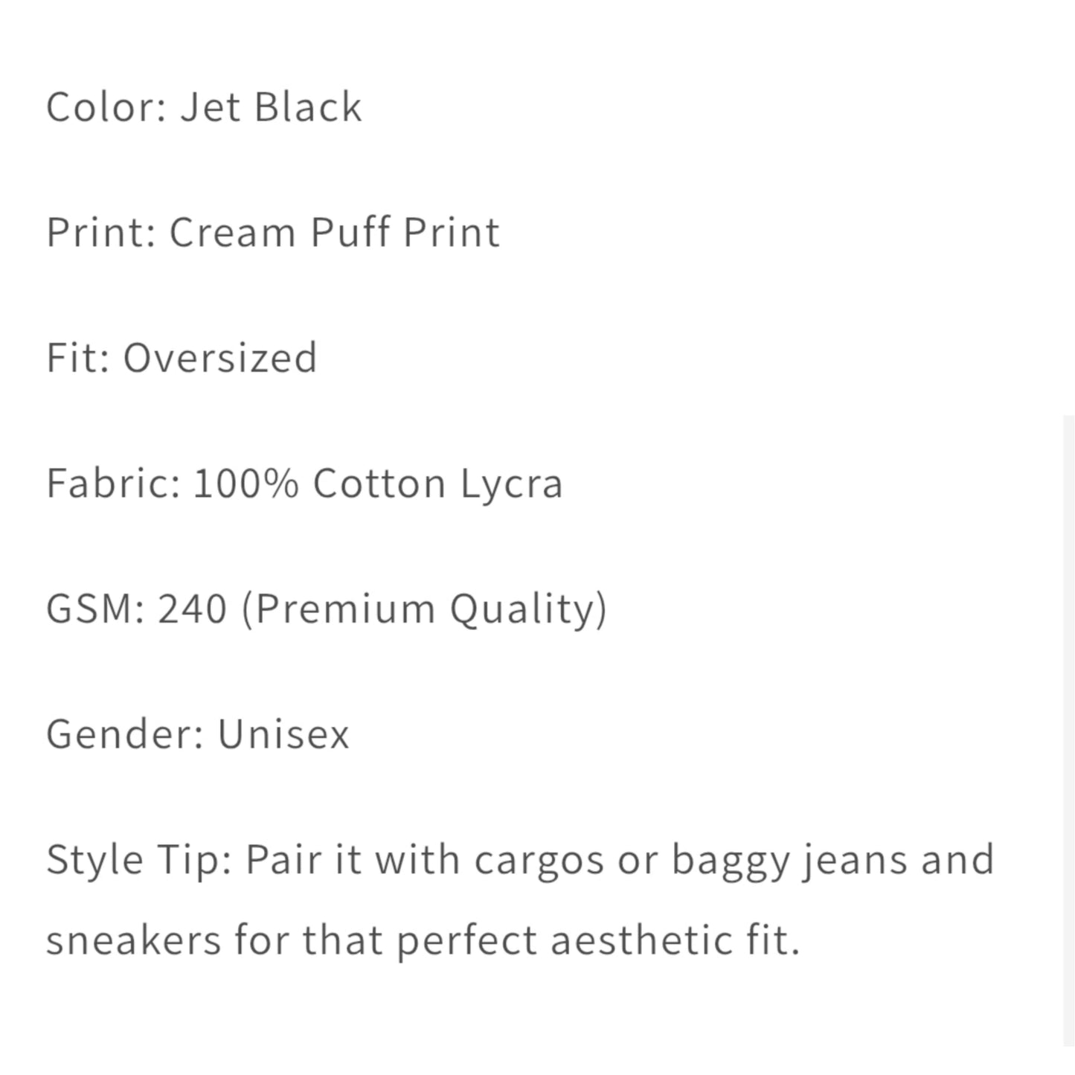Viewport: 1075px width, 1075px height.
Task: Click the "Cotton Lycra" fabric text
Action: click(437, 484)
